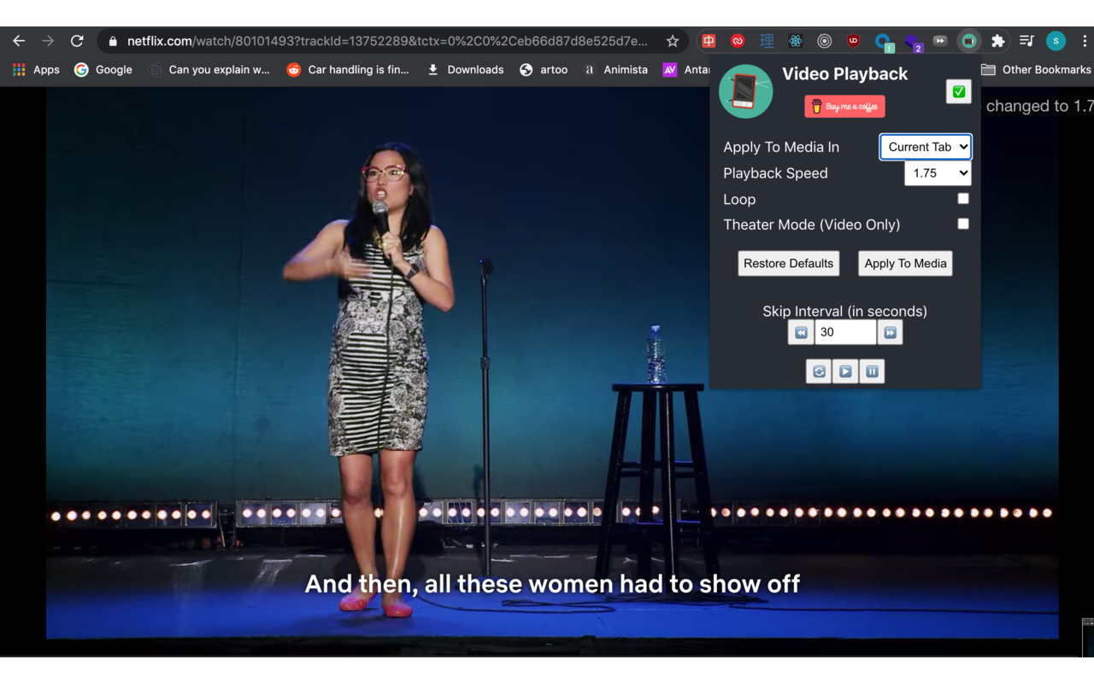
Task: Enable Theater Mode (Video Only) checkbox
Action: click(x=963, y=224)
